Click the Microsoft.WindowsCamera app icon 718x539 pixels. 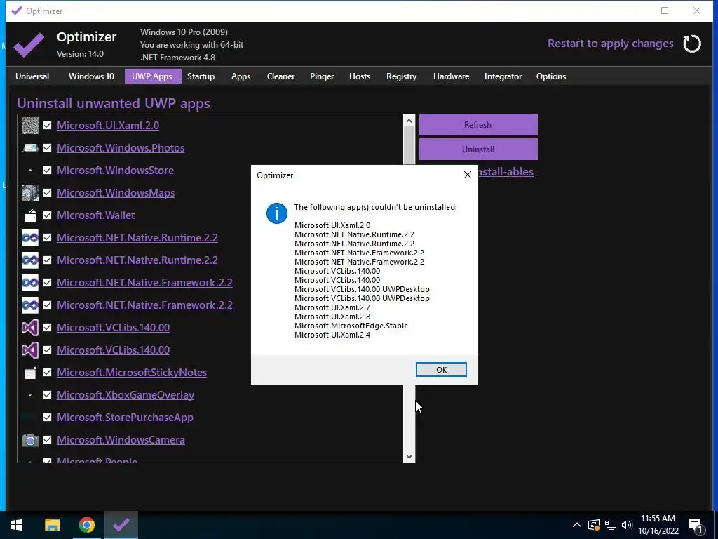point(29,439)
